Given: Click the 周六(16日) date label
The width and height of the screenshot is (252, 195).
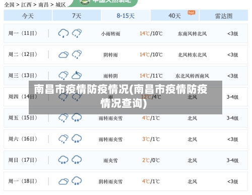Looking at the screenshot, I should [23, 139].
